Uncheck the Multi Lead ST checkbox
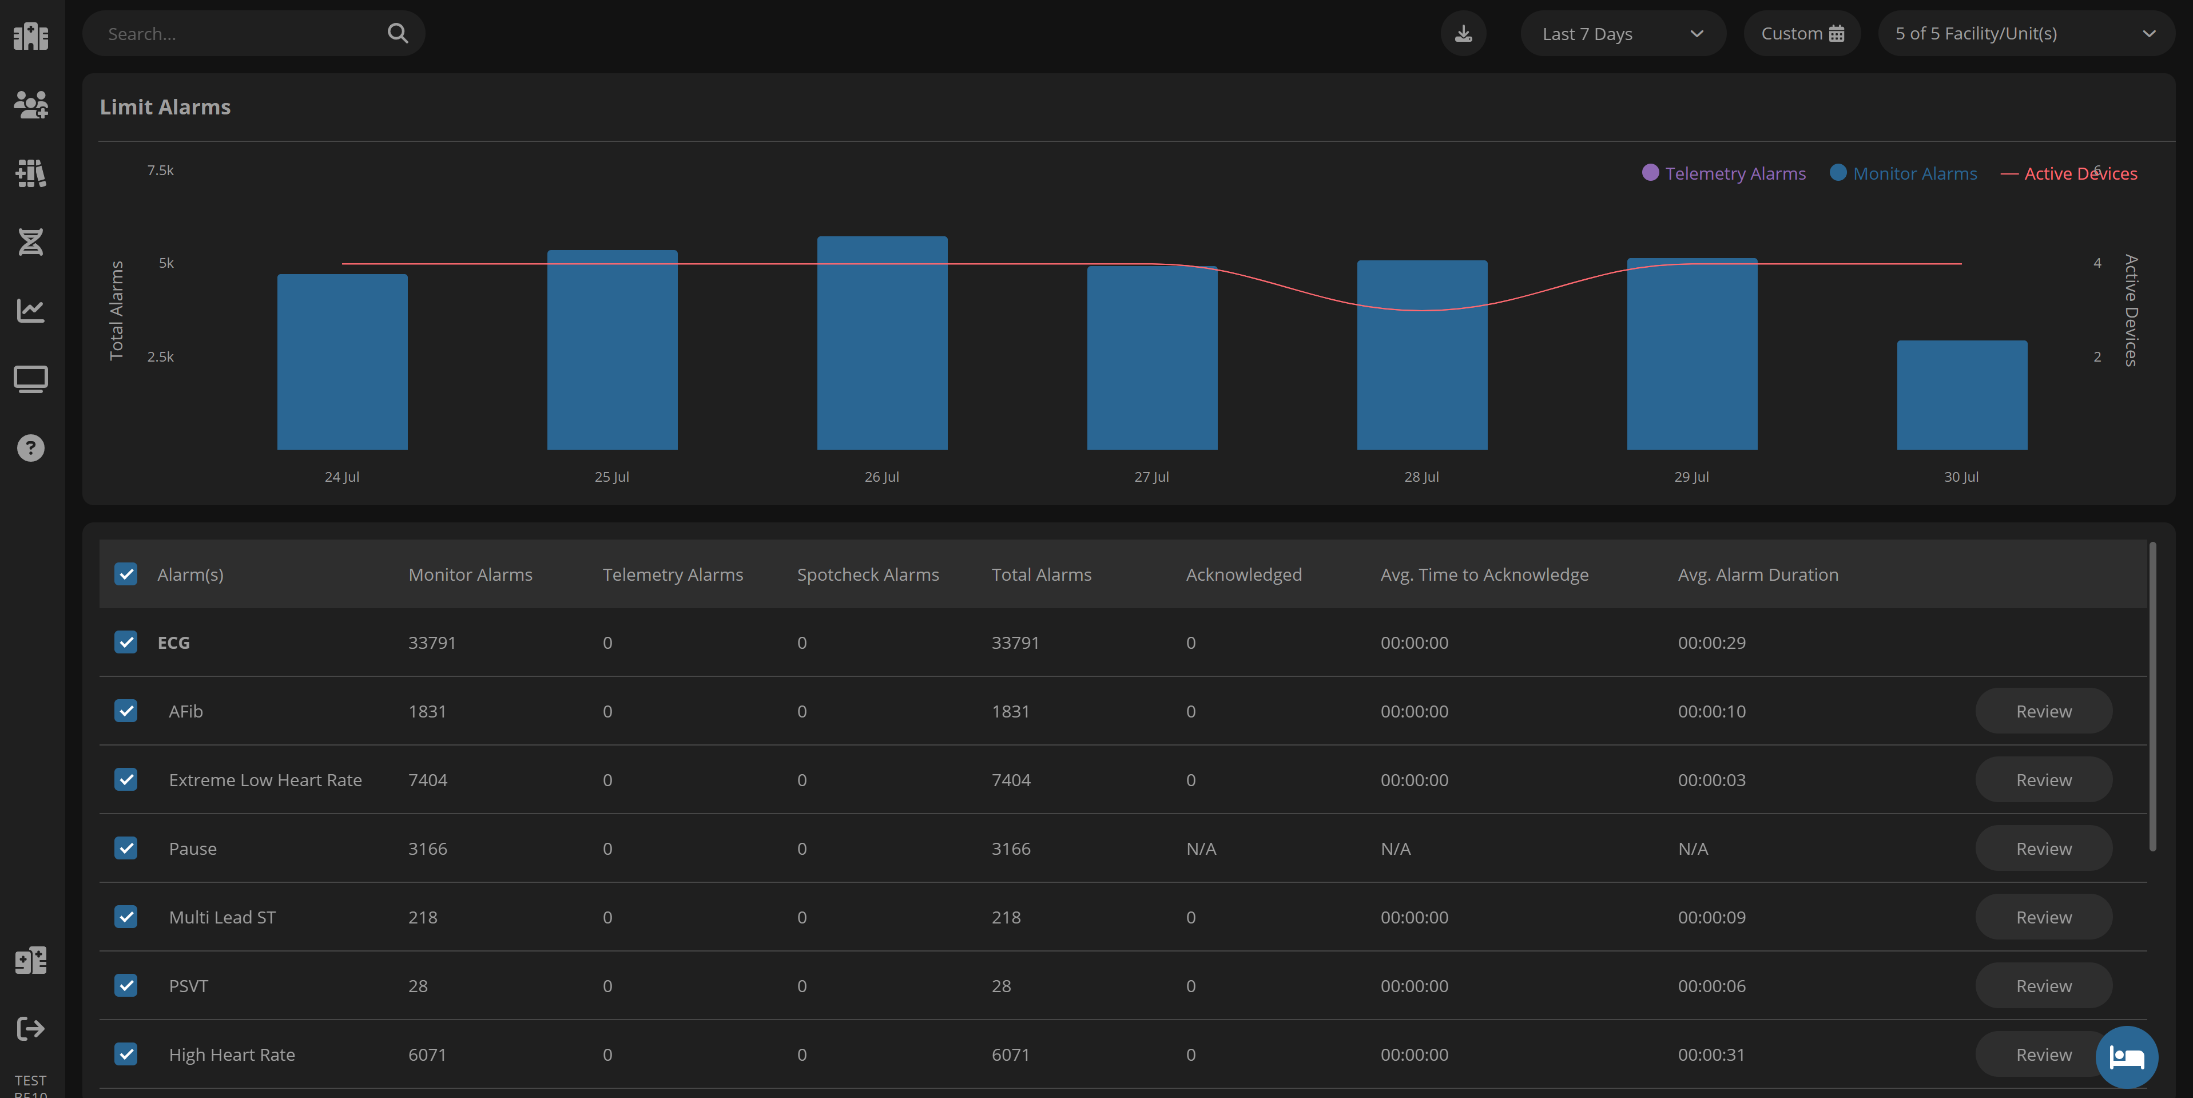The image size is (2193, 1098). click(x=126, y=917)
